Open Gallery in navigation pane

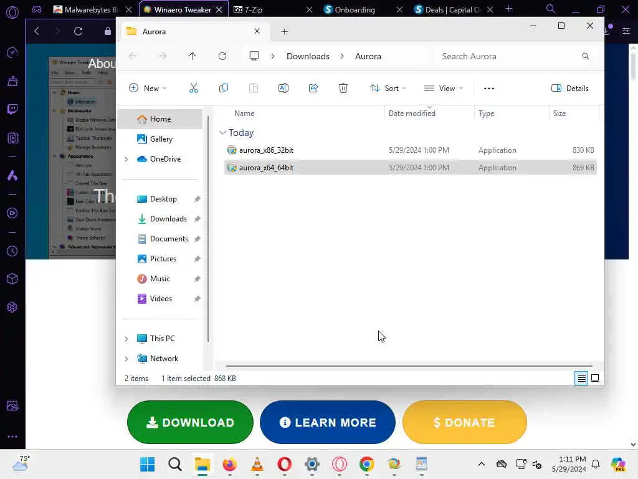coord(161,139)
